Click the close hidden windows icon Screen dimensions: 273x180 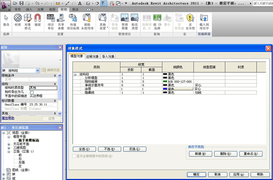coord(112,3)
